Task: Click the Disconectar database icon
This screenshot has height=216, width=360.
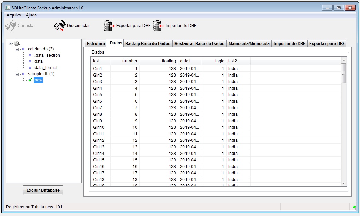Action: point(60,26)
